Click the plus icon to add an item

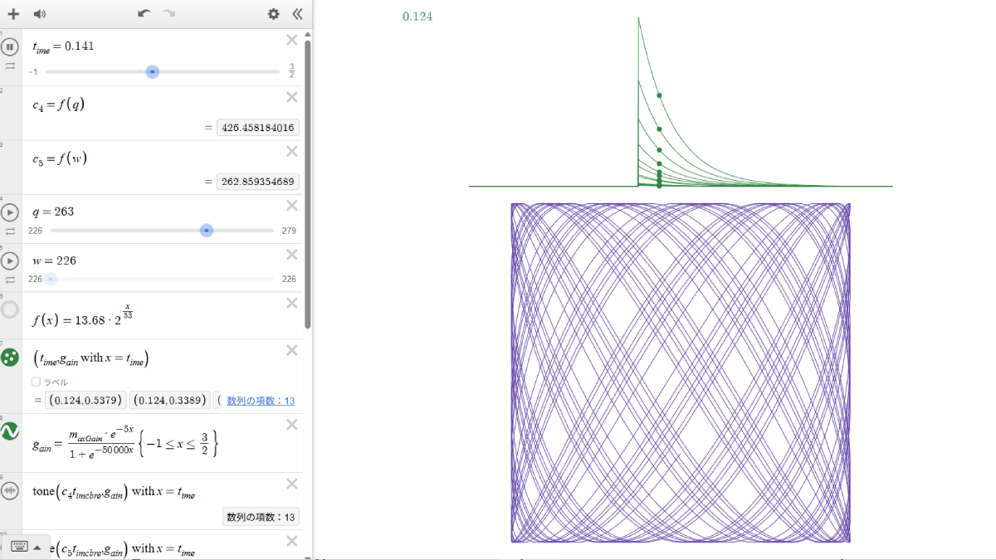coord(13,14)
